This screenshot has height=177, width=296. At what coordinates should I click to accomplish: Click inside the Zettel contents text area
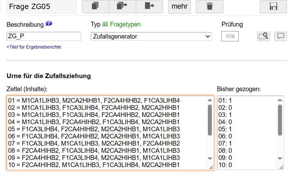(107, 133)
